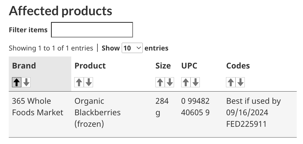Sort Codes column ascending
Image resolution: width=303 pixels, height=144 pixels.
231,82
